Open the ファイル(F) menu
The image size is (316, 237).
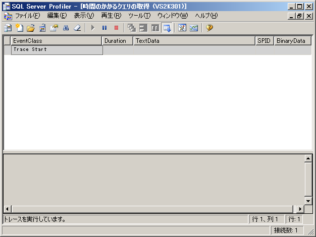[x=28, y=16]
